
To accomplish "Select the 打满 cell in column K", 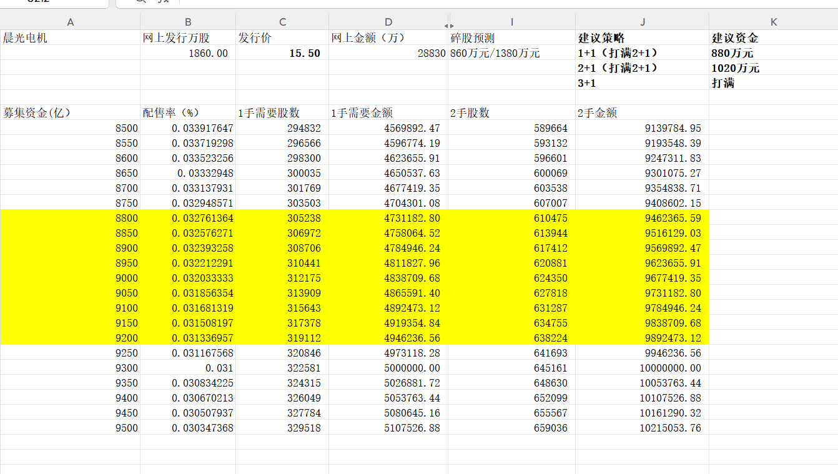I will click(x=773, y=83).
